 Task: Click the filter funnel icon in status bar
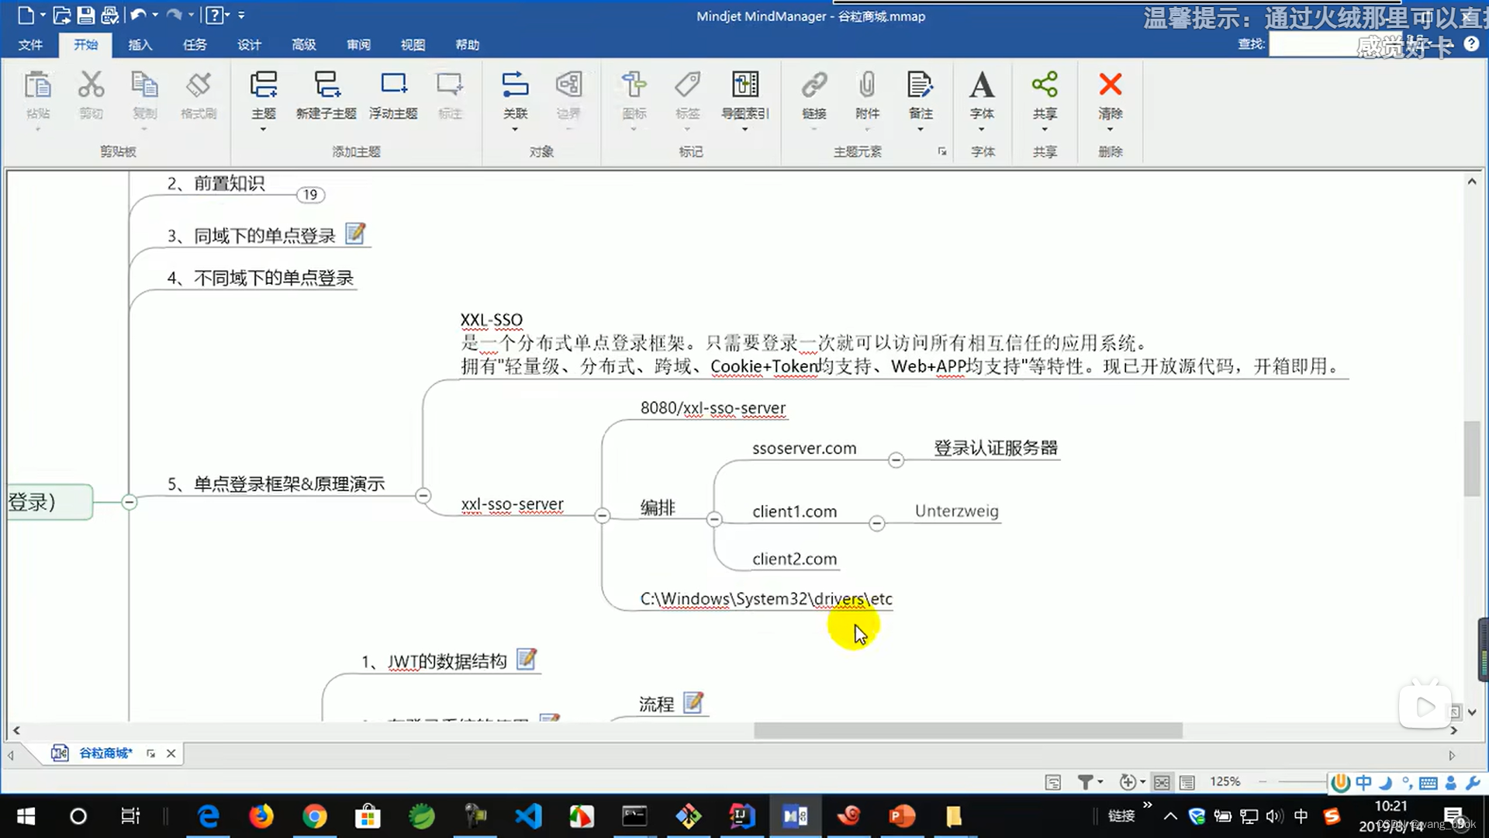click(x=1086, y=782)
